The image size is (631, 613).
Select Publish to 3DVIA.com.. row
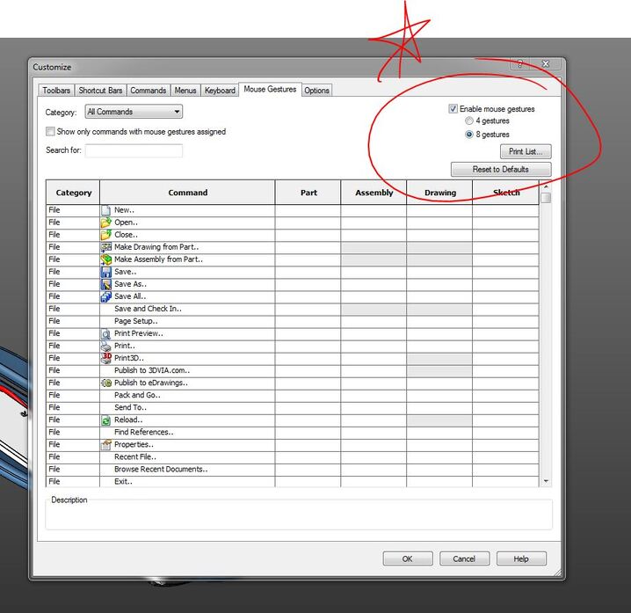(x=293, y=370)
